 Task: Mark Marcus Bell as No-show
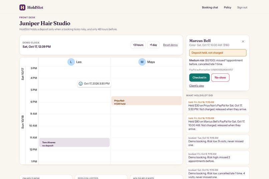220,78
